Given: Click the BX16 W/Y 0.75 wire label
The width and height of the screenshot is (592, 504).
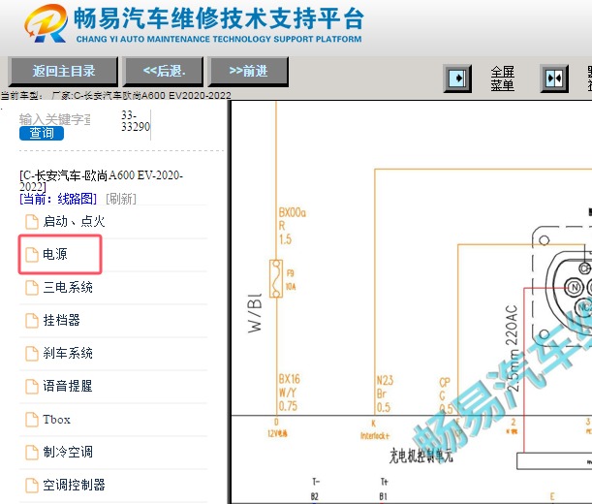Looking at the screenshot, I should click(x=289, y=393).
